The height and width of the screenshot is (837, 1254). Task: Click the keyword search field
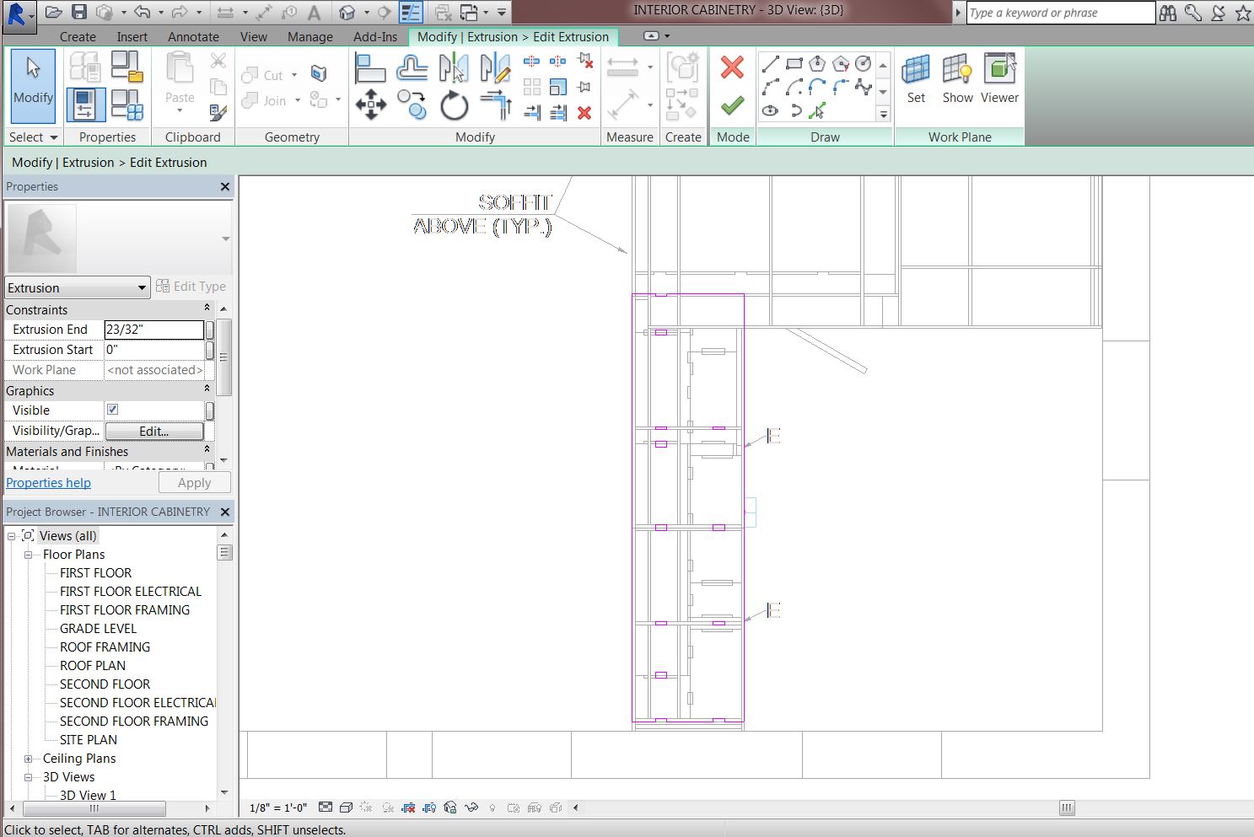pos(1058,13)
